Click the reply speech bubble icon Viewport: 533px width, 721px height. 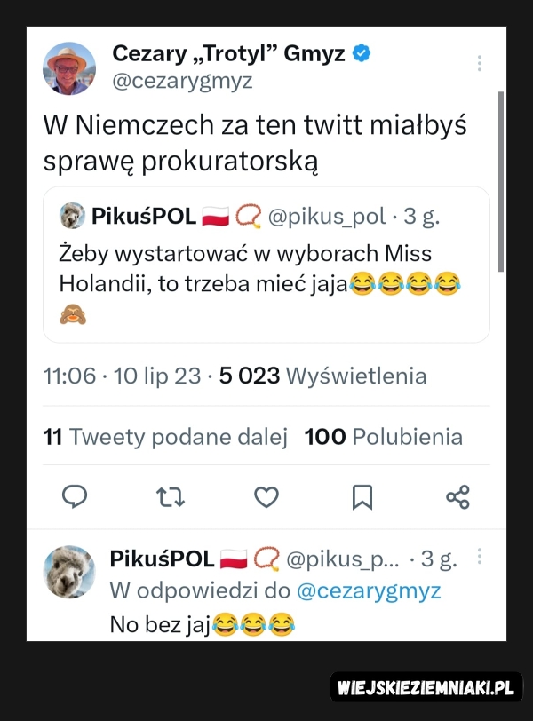[75, 496]
